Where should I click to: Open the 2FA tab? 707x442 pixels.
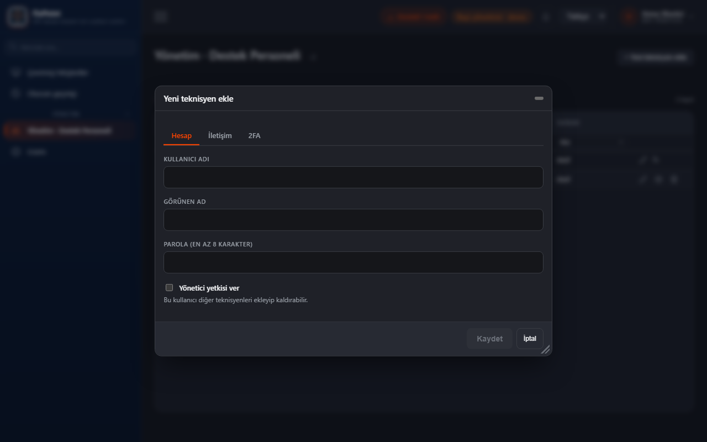coord(254,136)
